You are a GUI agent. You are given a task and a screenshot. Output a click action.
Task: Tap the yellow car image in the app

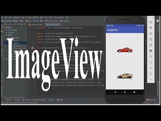(125, 76)
